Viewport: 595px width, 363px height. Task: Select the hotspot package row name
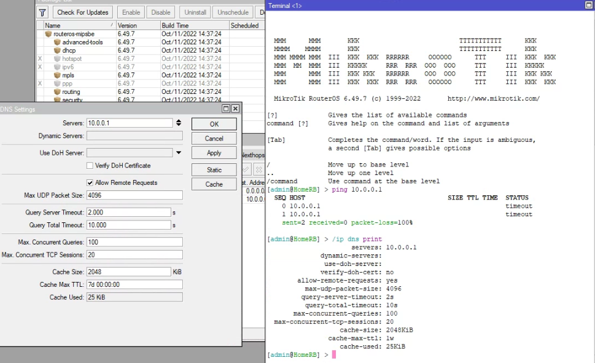click(x=72, y=59)
